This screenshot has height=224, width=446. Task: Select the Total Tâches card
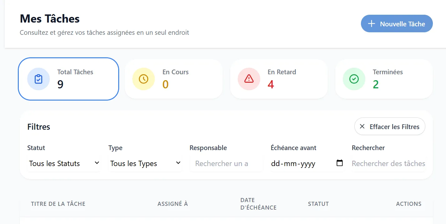[x=68, y=79]
